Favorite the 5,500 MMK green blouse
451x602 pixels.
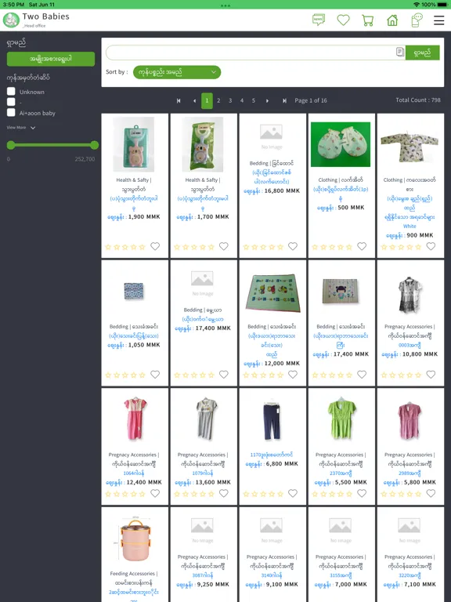coord(362,493)
